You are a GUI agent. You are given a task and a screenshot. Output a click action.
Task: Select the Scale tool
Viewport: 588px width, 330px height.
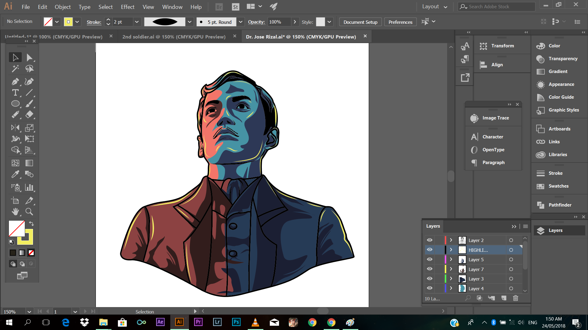pyautogui.click(x=29, y=128)
